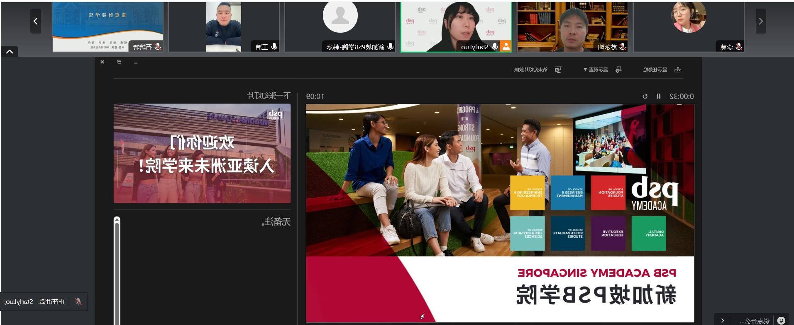
Task: Click the microphone icon beside 王浩
Action: 274,47
